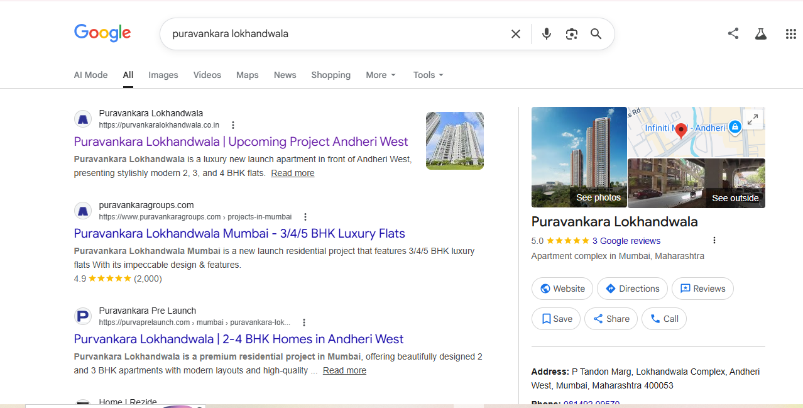Click the Search Labs flask icon
Screen dimensions: 803x408
[761, 34]
